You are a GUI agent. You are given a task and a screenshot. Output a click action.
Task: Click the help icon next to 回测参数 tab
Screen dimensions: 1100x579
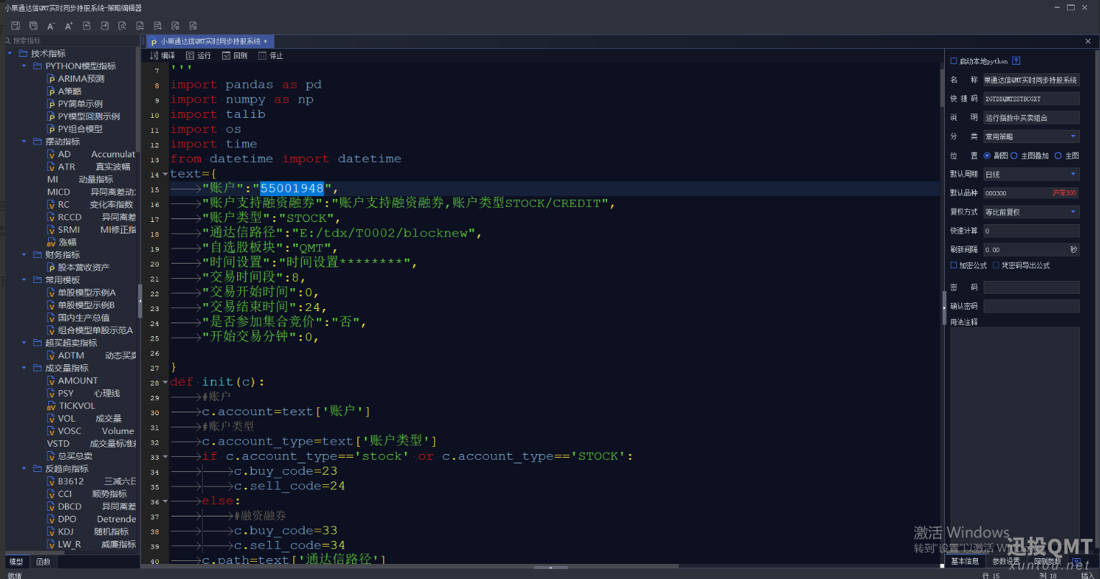[x=1076, y=561]
